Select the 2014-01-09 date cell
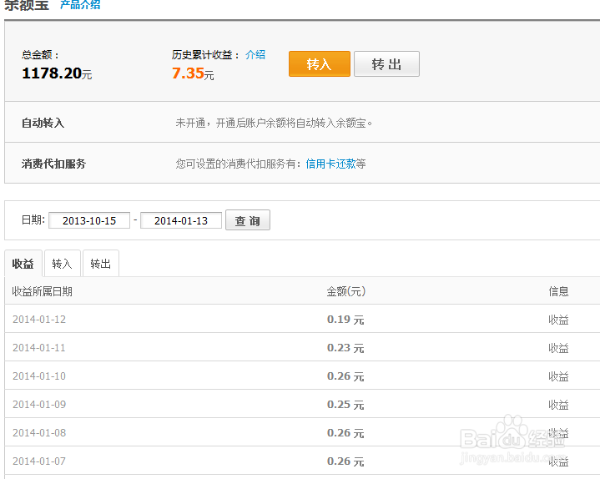 39,404
